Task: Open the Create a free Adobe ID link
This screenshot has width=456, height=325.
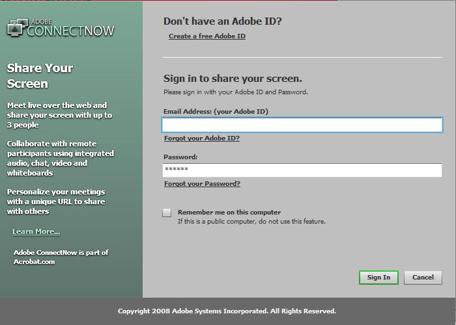Action: [x=207, y=36]
